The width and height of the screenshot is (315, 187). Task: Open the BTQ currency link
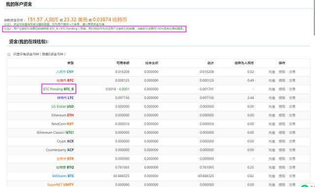pyautogui.click(x=65, y=167)
